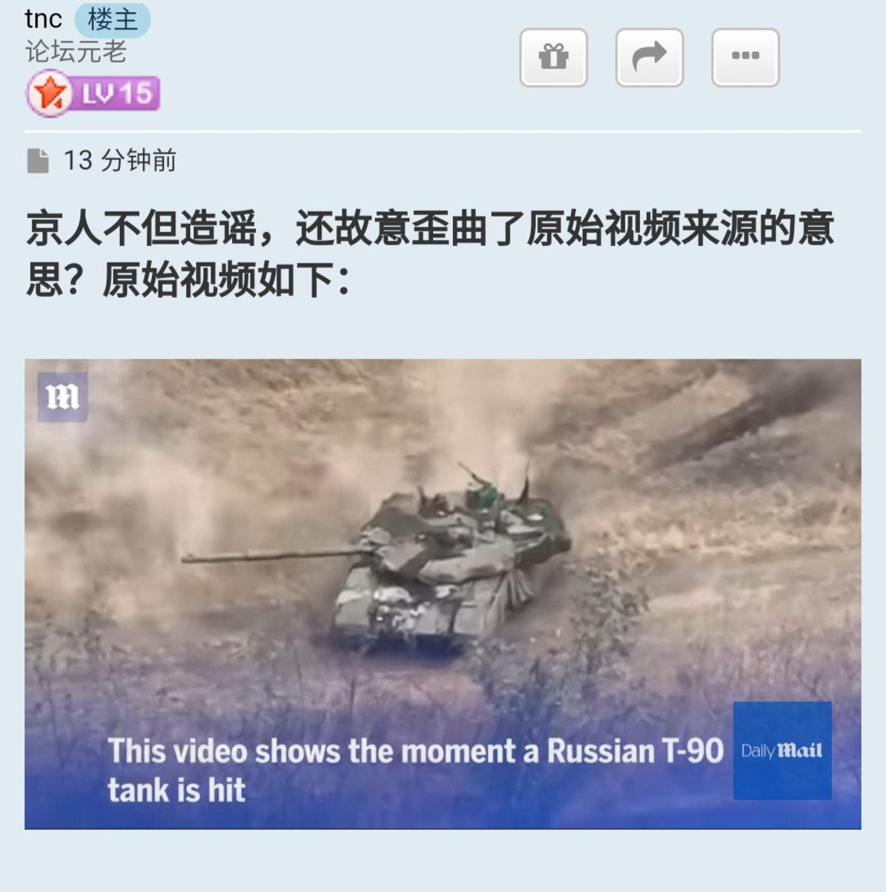Tap the LV15 level badge text
The height and width of the screenshot is (892, 886).
tap(117, 93)
